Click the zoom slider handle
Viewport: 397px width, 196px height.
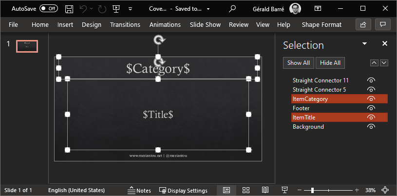312,190
